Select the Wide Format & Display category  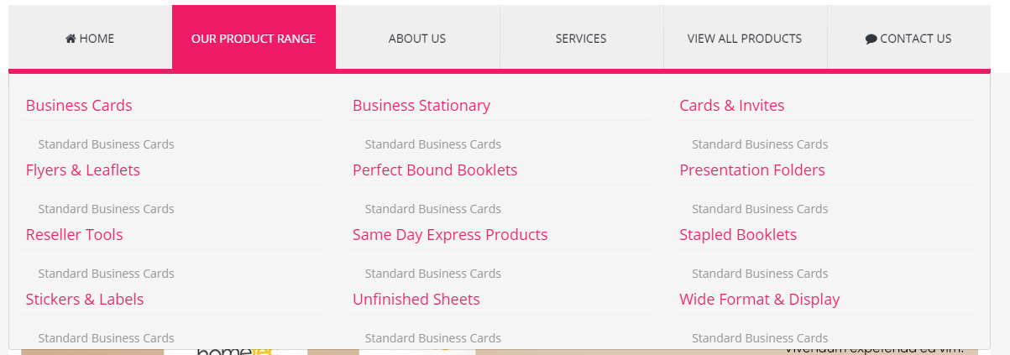click(760, 300)
